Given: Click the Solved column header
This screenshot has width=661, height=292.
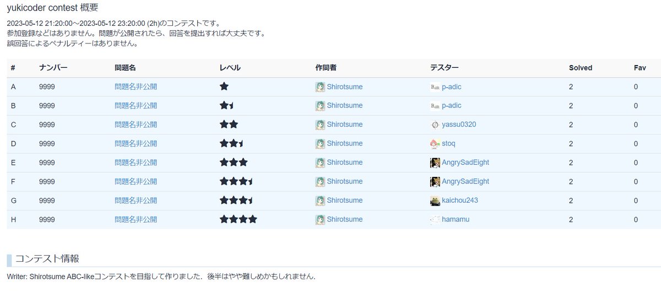Looking at the screenshot, I should pyautogui.click(x=581, y=68).
